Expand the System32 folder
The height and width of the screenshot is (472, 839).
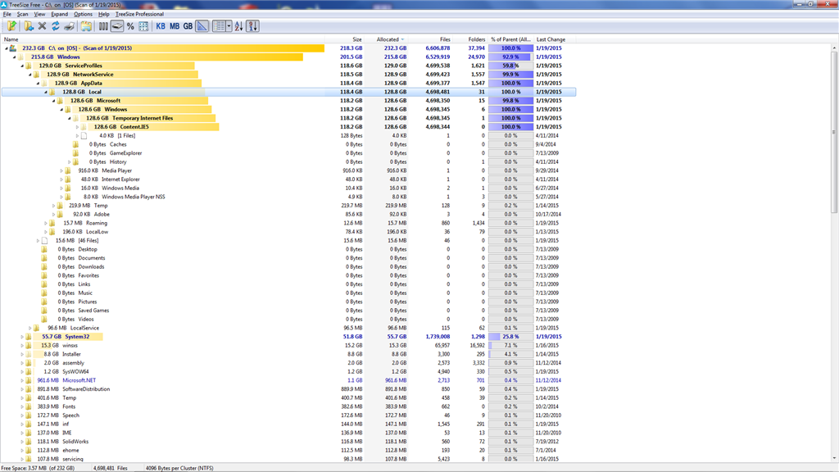(x=22, y=337)
